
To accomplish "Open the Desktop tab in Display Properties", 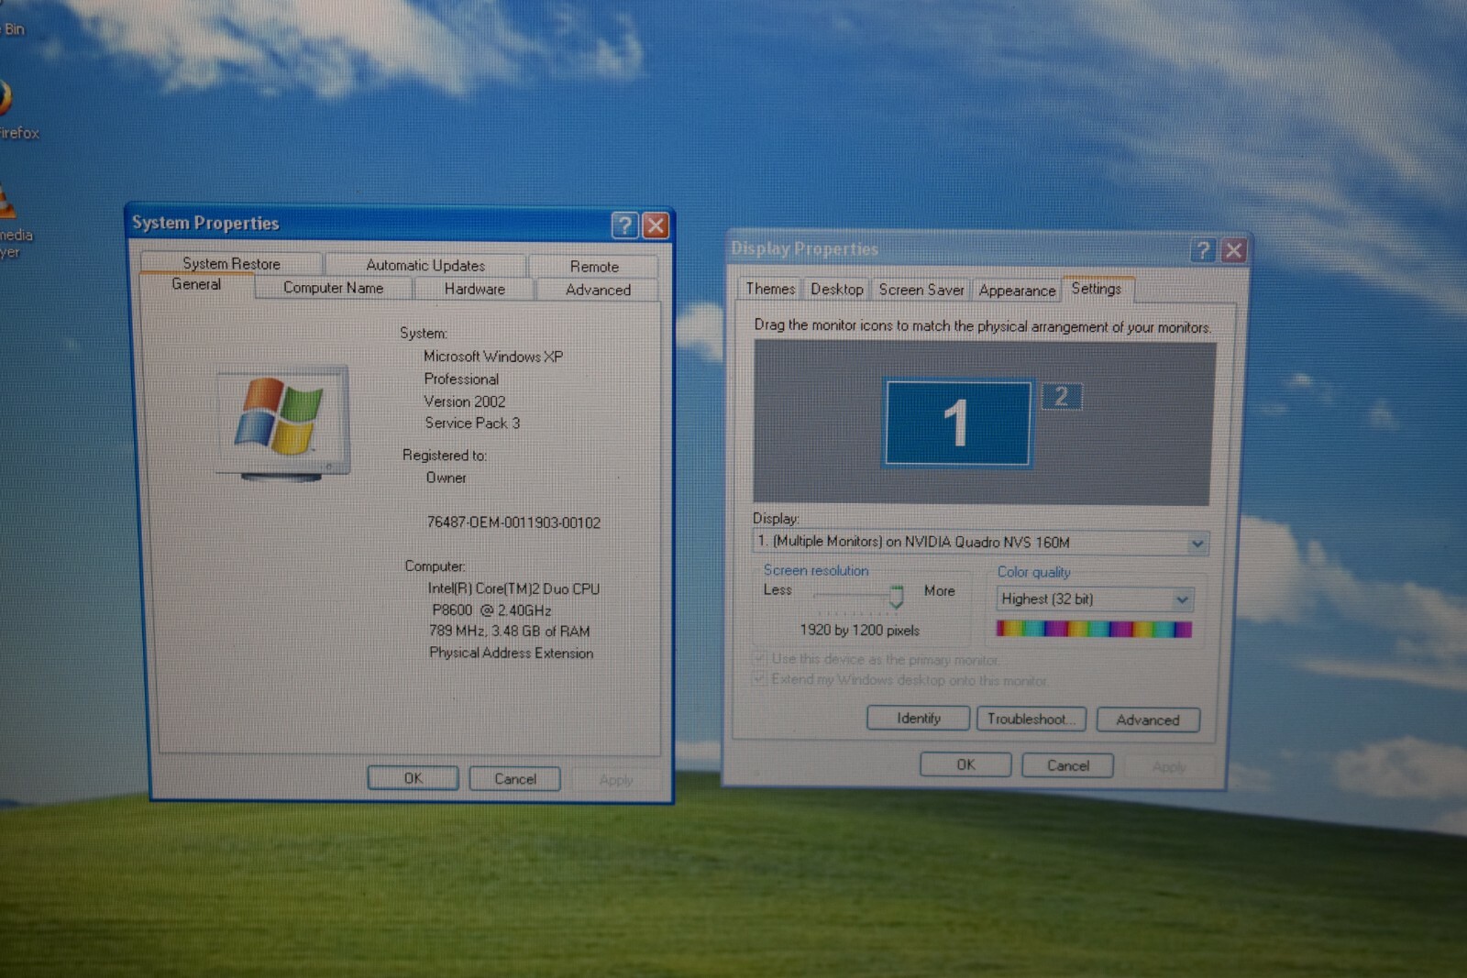I will click(837, 290).
